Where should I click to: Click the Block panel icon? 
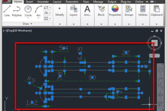[101, 10]
